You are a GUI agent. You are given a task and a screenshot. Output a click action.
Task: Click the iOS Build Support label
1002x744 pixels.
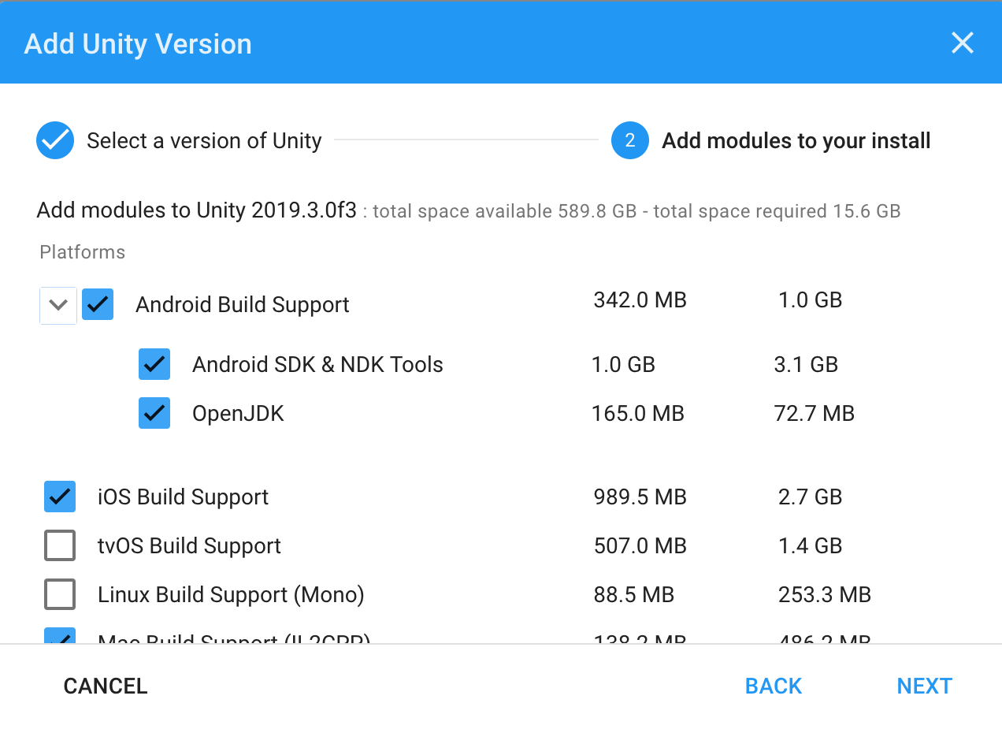click(183, 497)
